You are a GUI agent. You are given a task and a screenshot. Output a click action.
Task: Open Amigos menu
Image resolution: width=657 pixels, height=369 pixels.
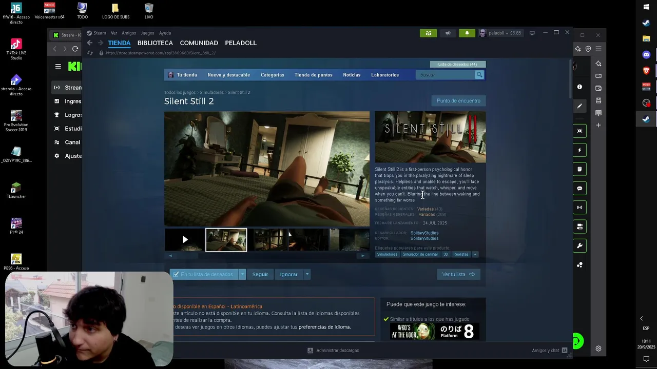(129, 33)
